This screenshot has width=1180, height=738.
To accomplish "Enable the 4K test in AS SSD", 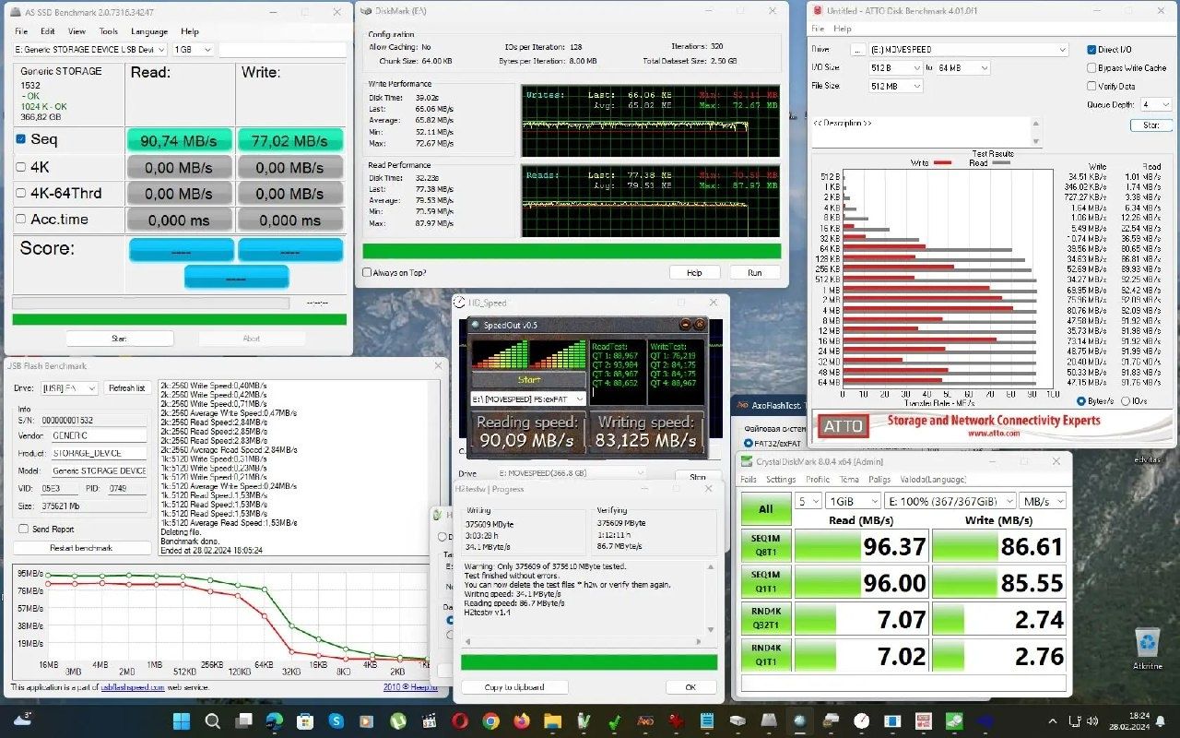I will pos(21,167).
